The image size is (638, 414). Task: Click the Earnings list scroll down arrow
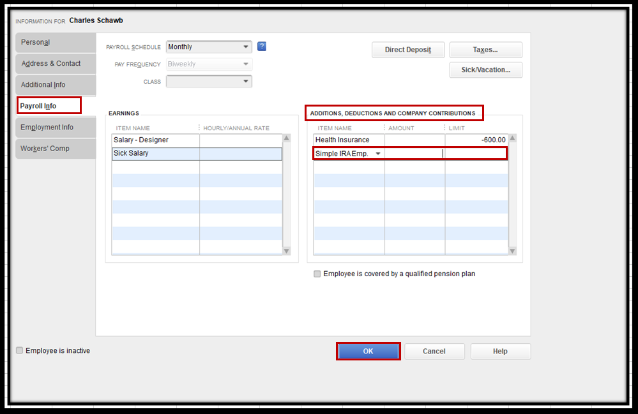click(x=287, y=251)
